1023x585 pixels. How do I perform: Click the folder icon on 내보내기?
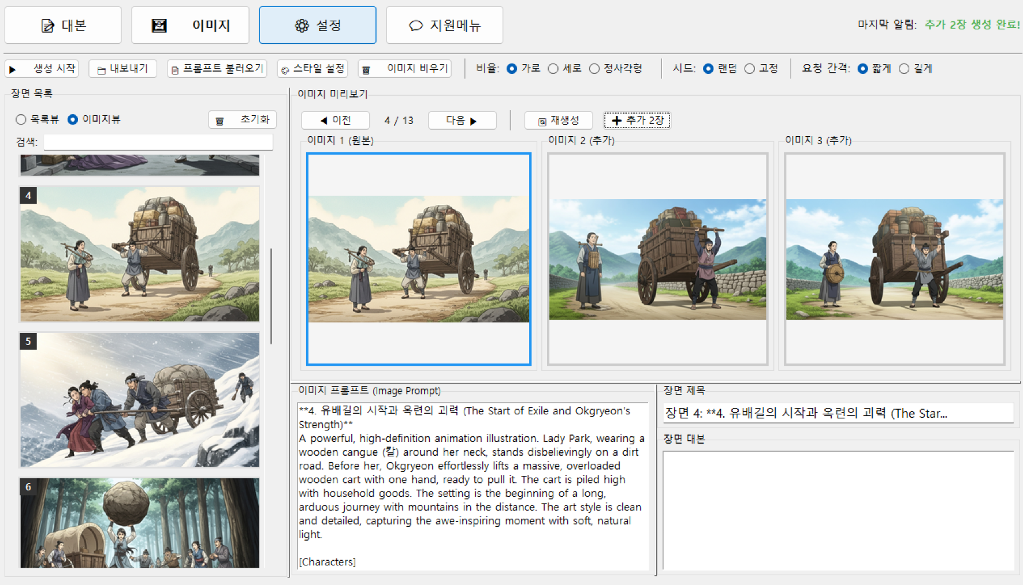tap(102, 70)
